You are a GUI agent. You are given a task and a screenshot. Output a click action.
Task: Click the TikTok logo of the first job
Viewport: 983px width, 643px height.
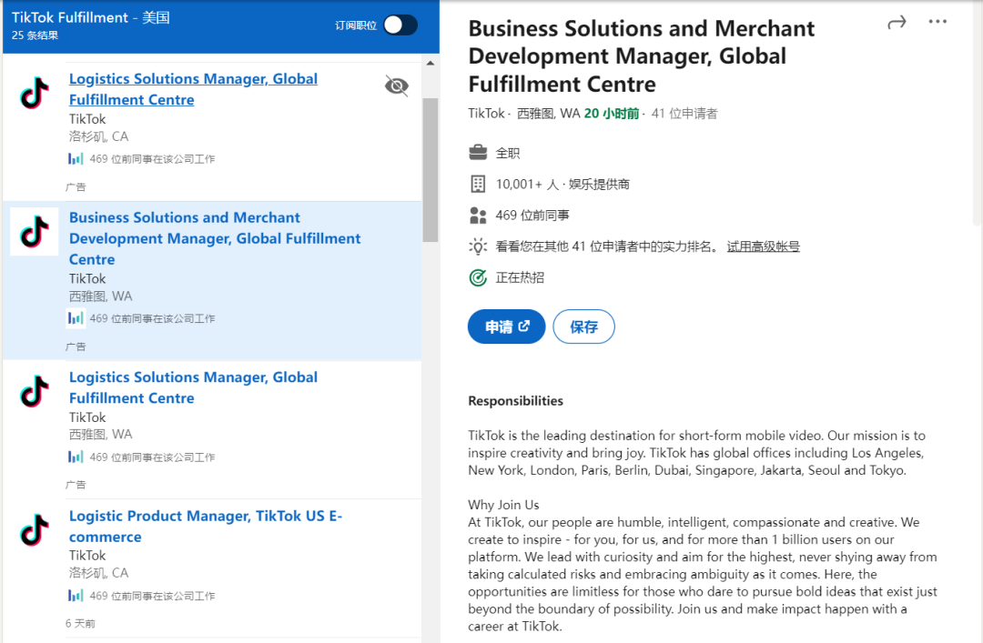click(35, 93)
